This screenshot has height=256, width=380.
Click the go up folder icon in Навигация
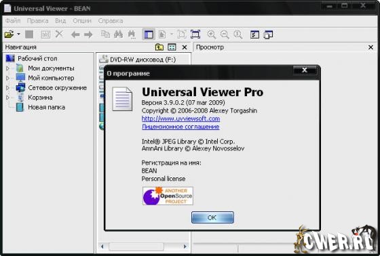[x=159, y=47]
